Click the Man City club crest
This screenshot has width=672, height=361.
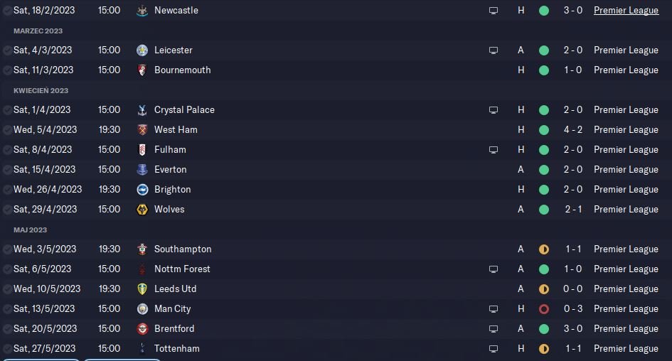[142, 308]
